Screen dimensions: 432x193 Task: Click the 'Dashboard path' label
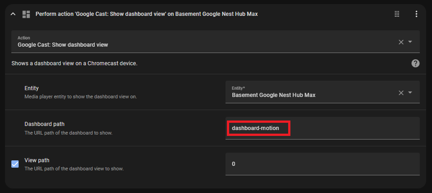point(44,124)
